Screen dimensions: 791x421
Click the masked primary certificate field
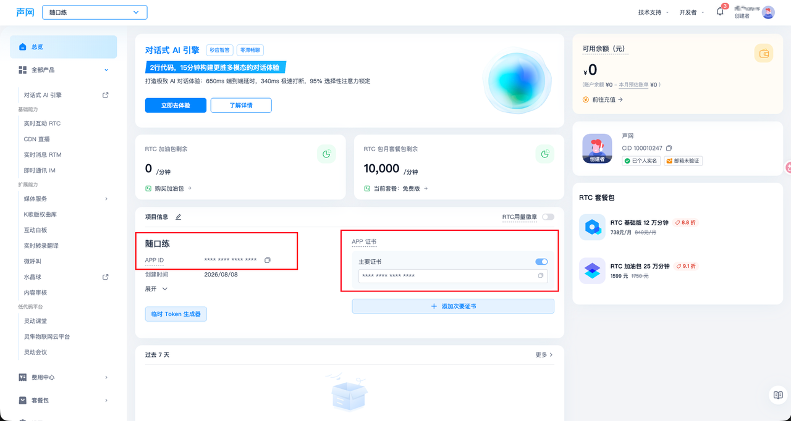point(453,276)
